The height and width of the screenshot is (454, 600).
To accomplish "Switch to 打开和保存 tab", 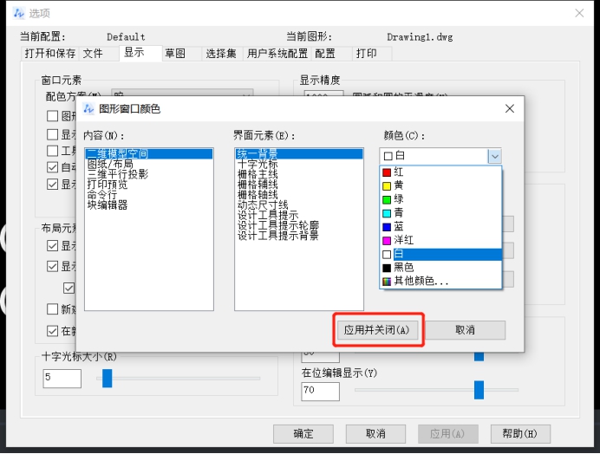I will pyautogui.click(x=50, y=54).
